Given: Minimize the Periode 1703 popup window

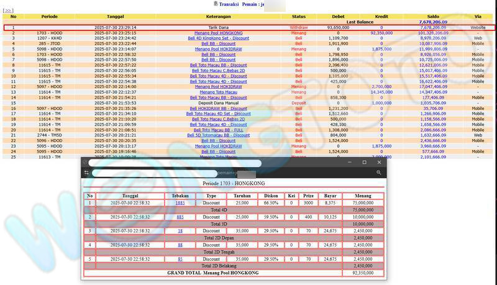Looking at the screenshot, I should 350,162.
